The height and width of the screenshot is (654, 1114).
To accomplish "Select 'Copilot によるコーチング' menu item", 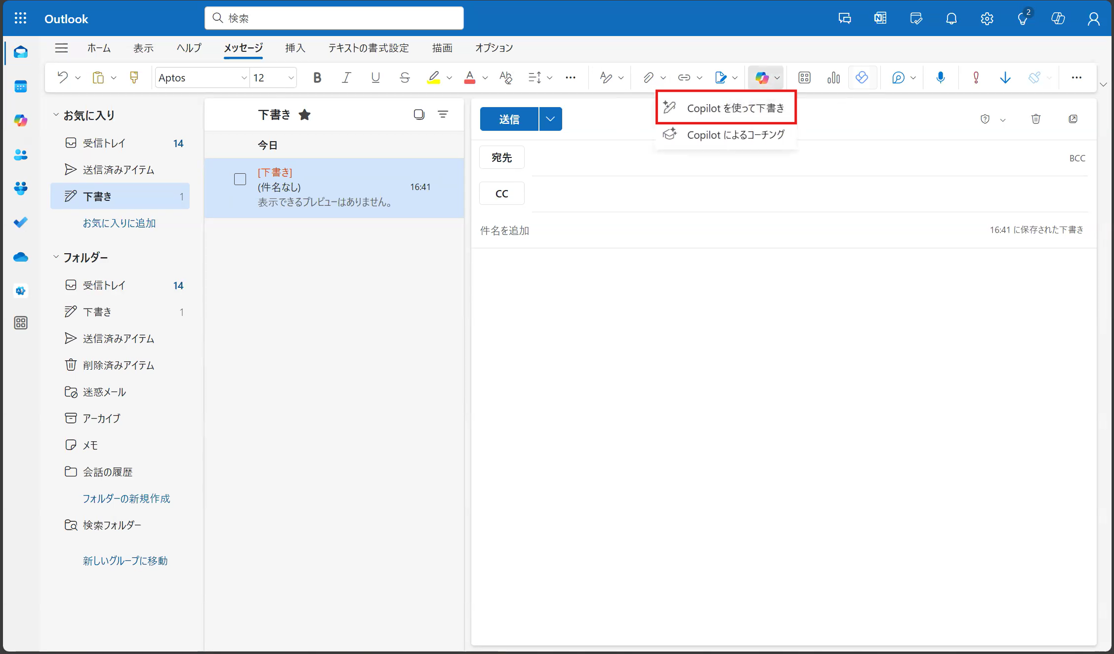I will (726, 135).
